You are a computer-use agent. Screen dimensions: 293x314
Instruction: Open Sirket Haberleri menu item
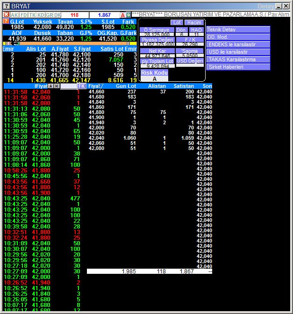click(x=238, y=67)
